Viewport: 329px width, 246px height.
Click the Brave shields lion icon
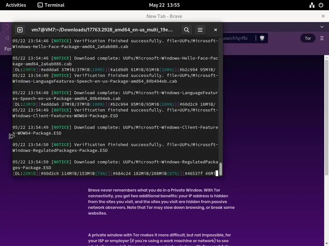[x=262, y=38]
